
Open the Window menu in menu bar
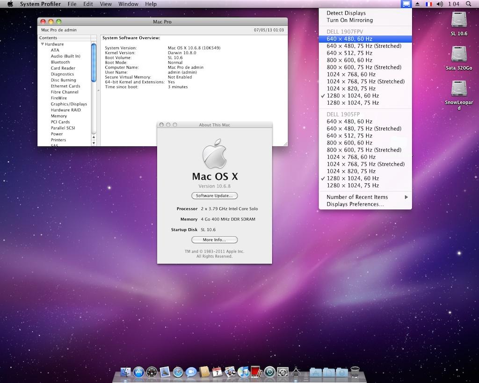point(128,4)
